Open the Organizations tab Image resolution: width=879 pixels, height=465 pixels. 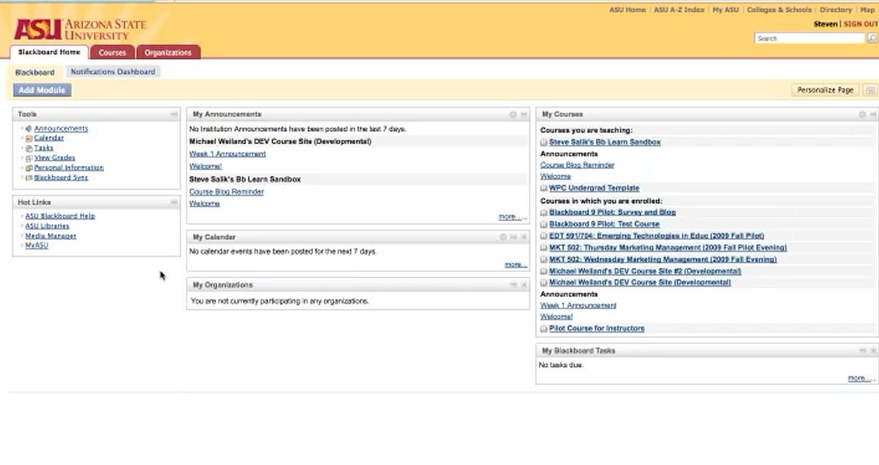[167, 52]
